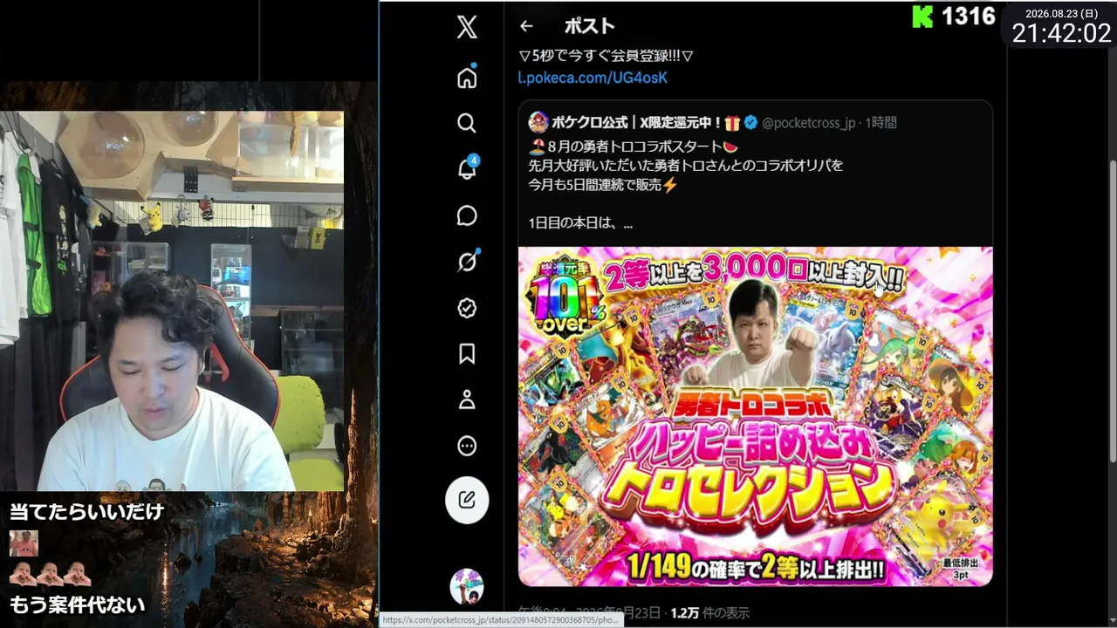
Task: Open Notifications bell with 4 badge
Action: click(x=468, y=168)
